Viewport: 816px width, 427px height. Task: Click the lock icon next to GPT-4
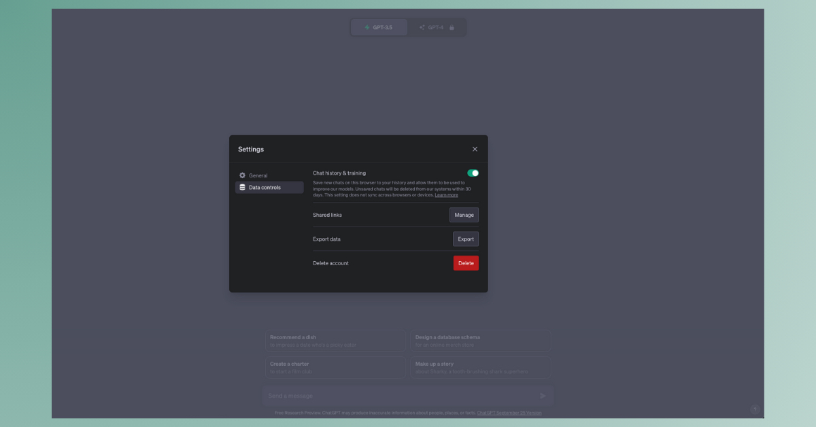[452, 27]
